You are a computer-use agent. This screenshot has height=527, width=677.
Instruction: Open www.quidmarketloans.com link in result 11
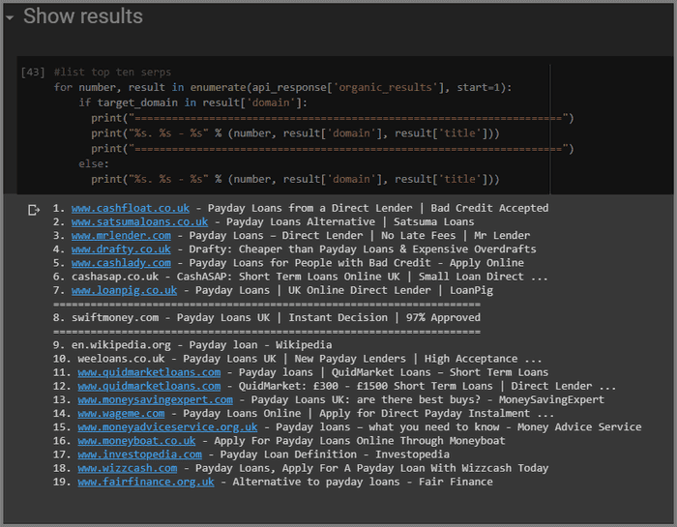(x=149, y=372)
